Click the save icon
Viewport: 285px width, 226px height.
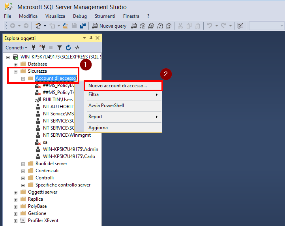(x=74, y=26)
